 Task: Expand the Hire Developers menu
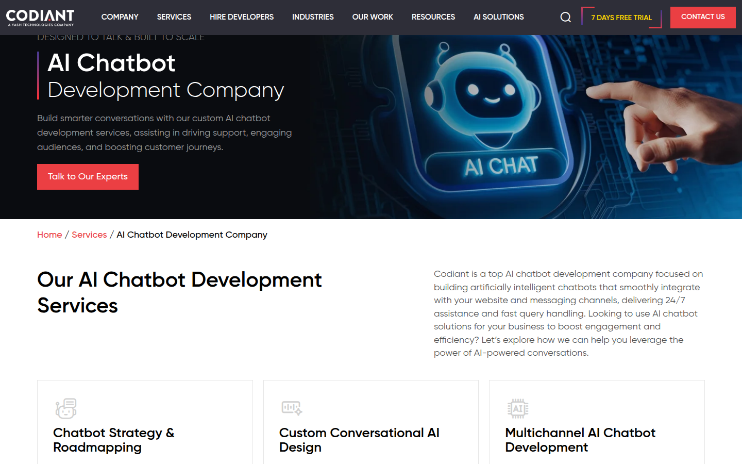(x=241, y=17)
